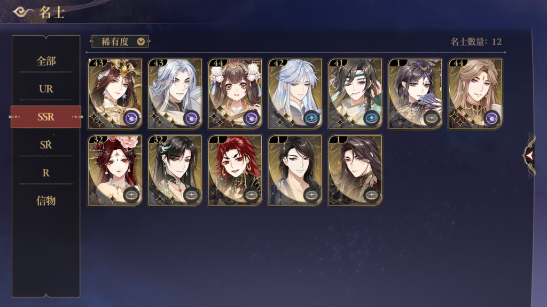Image resolution: width=547 pixels, height=307 pixels.
Task: Switch to the R rarity tab
Action: 46,173
